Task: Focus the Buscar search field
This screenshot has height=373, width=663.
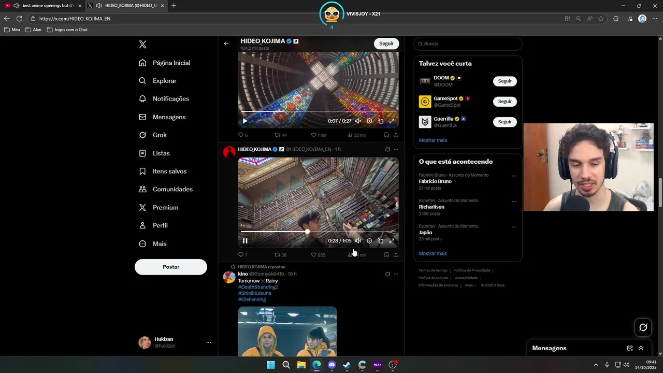Action: coord(468,44)
